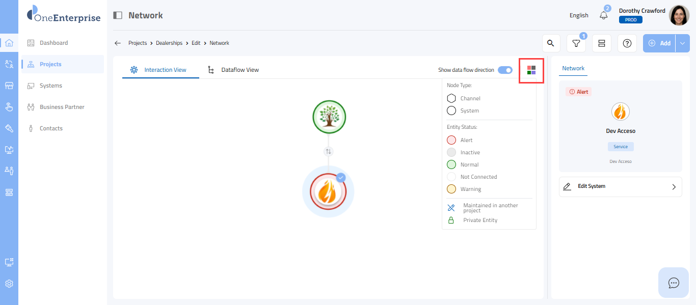Image resolution: width=696 pixels, height=305 pixels.
Task: Open the notifications bell
Action: coord(604,15)
